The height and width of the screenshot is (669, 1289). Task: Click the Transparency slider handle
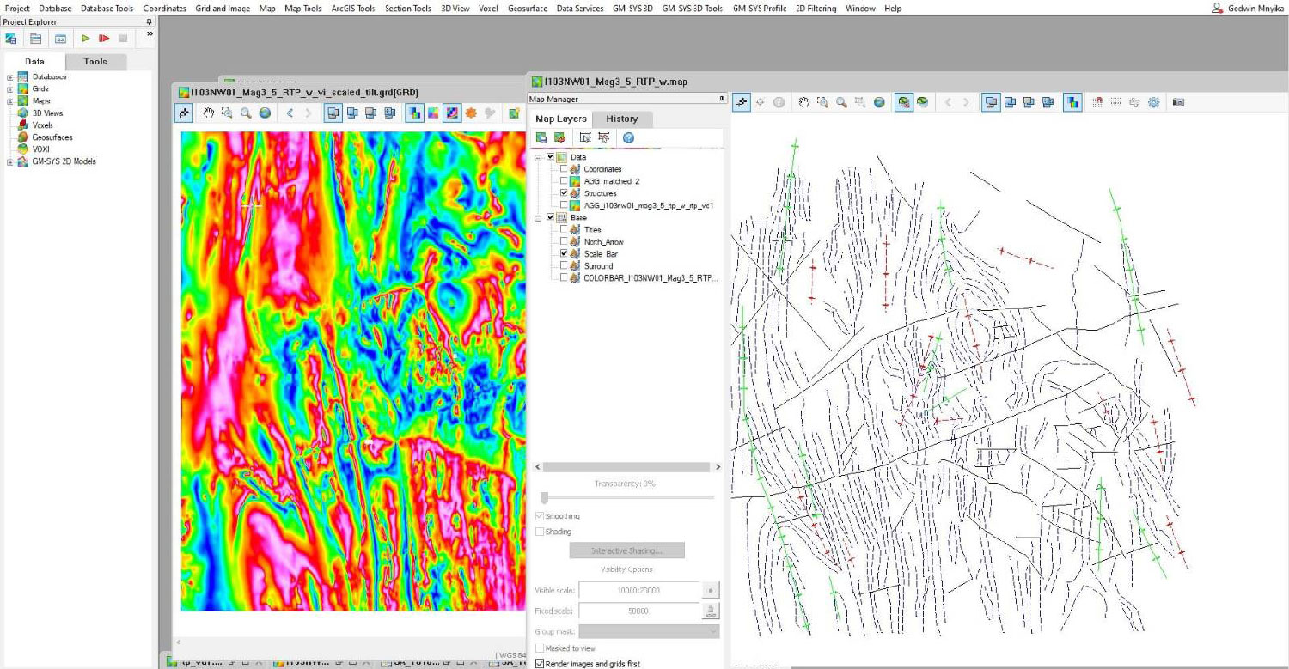coord(544,497)
